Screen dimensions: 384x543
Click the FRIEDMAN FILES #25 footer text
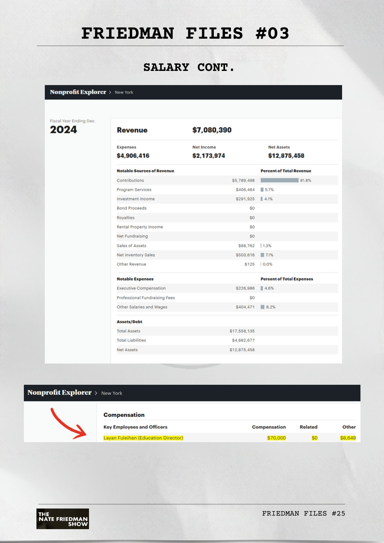tap(303, 513)
